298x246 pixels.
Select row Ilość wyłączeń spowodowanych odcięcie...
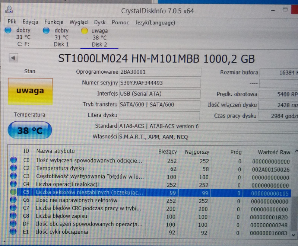click(x=150, y=161)
